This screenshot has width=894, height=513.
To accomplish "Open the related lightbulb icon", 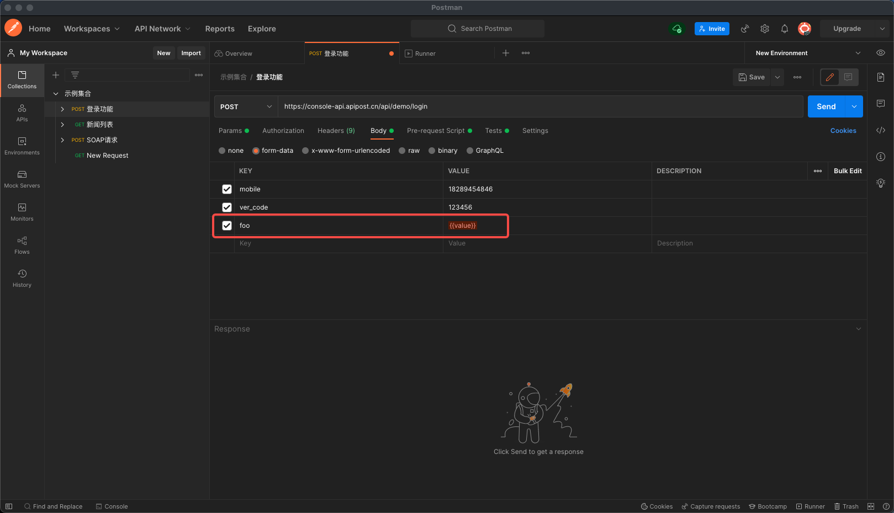I will click(881, 183).
